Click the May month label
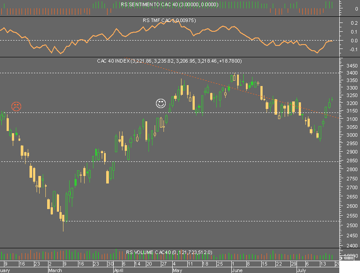 point(178,270)
